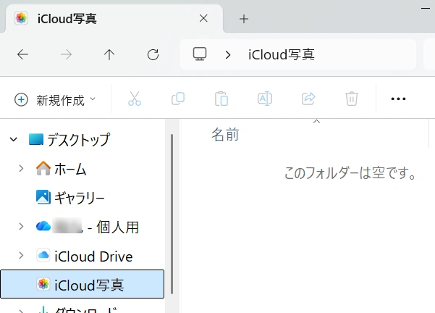Screen dimensions: 435x313
Task: Expand the ホーム tree node
Action: point(22,169)
